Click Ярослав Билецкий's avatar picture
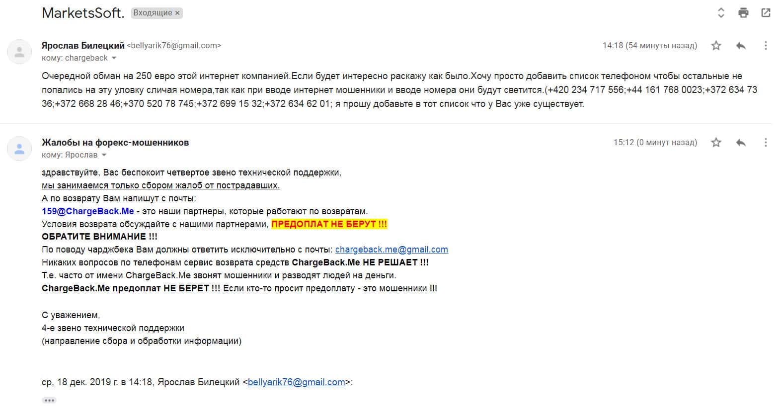Screen dimensions: 781x419 (x=19, y=52)
